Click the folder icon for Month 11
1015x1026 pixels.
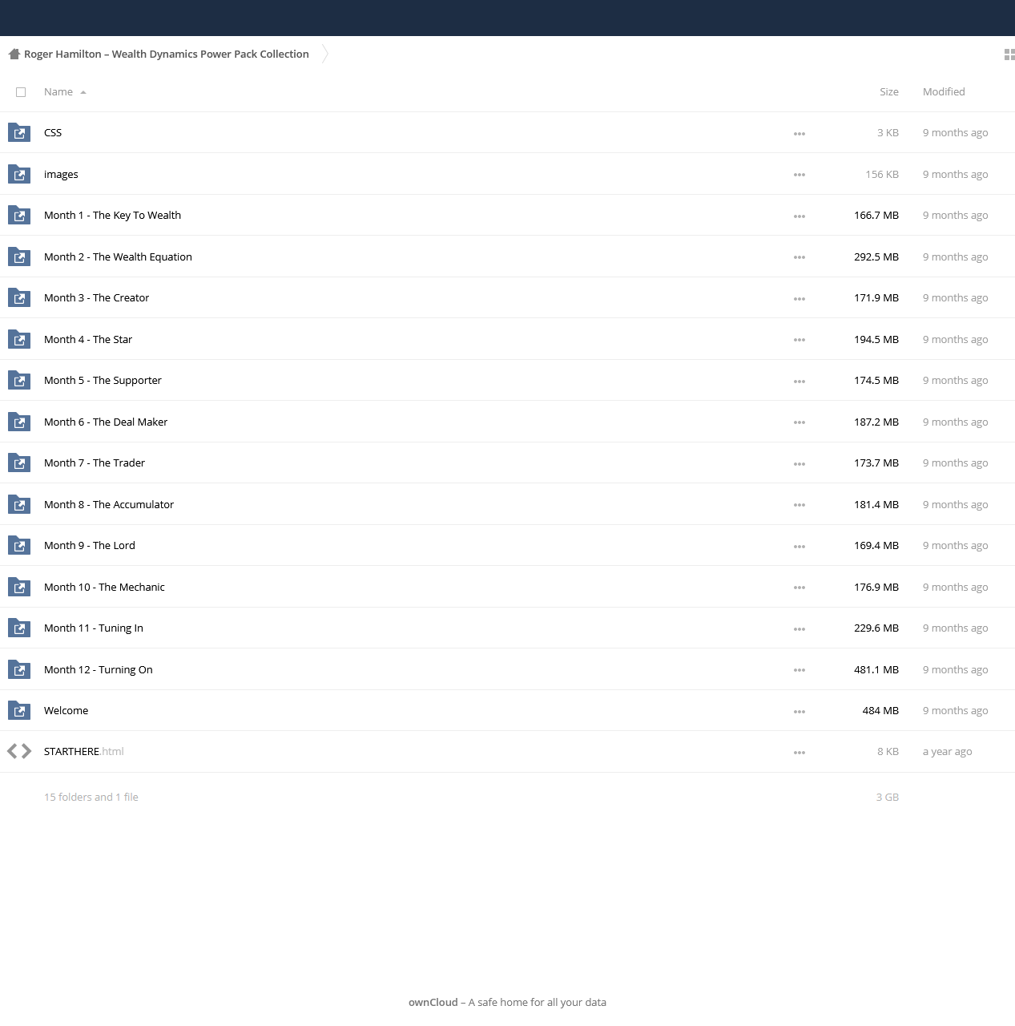(19, 628)
